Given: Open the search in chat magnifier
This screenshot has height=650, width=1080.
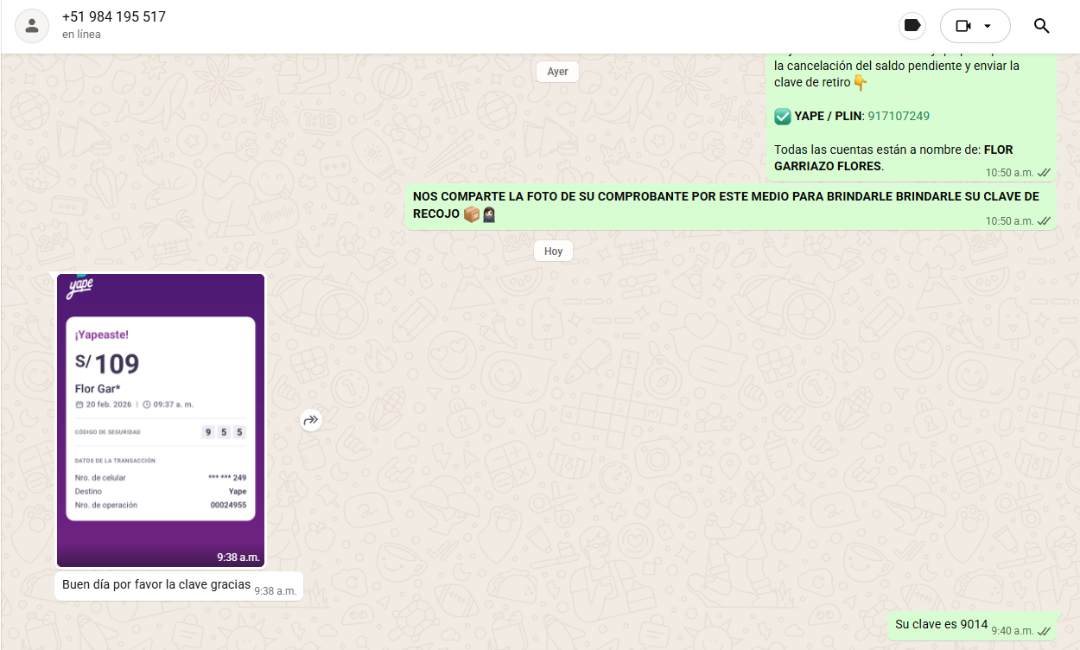Looking at the screenshot, I should click(x=1041, y=26).
